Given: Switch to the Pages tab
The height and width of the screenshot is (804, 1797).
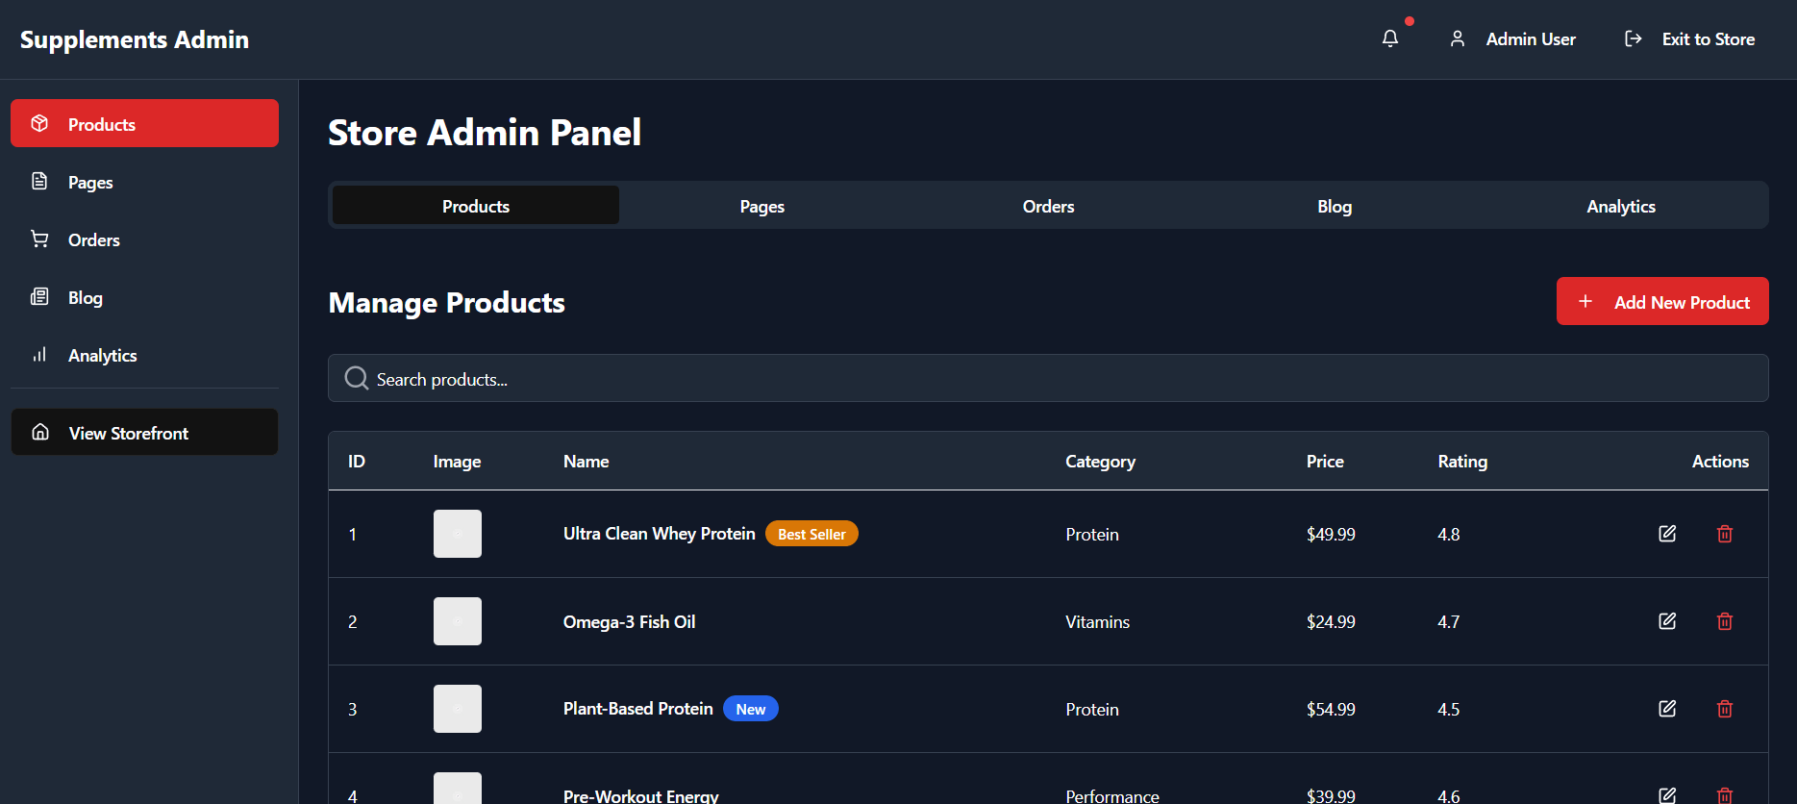Looking at the screenshot, I should click(x=761, y=206).
